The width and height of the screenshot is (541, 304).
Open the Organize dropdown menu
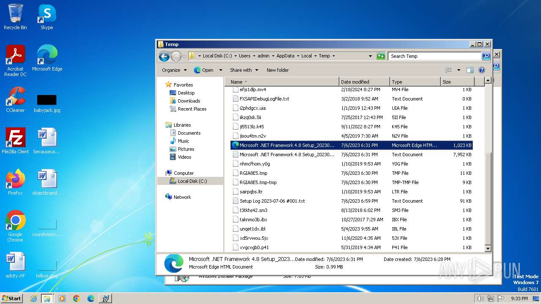pos(174,70)
